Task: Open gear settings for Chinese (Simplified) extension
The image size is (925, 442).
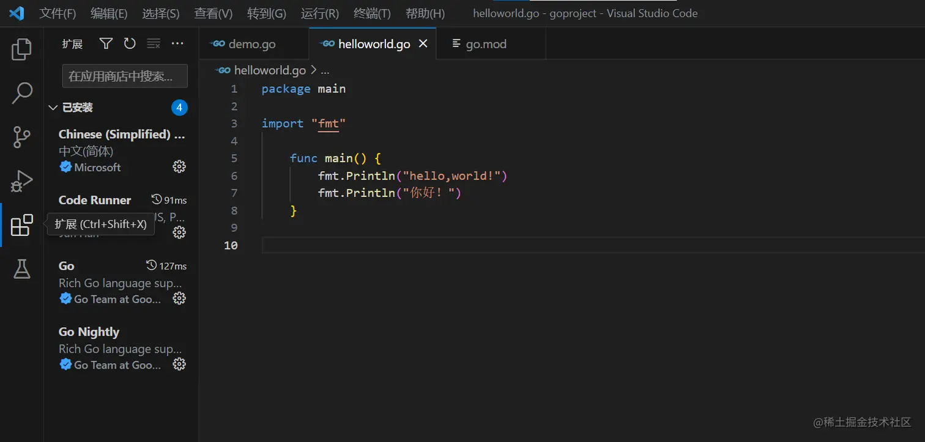Action: click(x=179, y=166)
